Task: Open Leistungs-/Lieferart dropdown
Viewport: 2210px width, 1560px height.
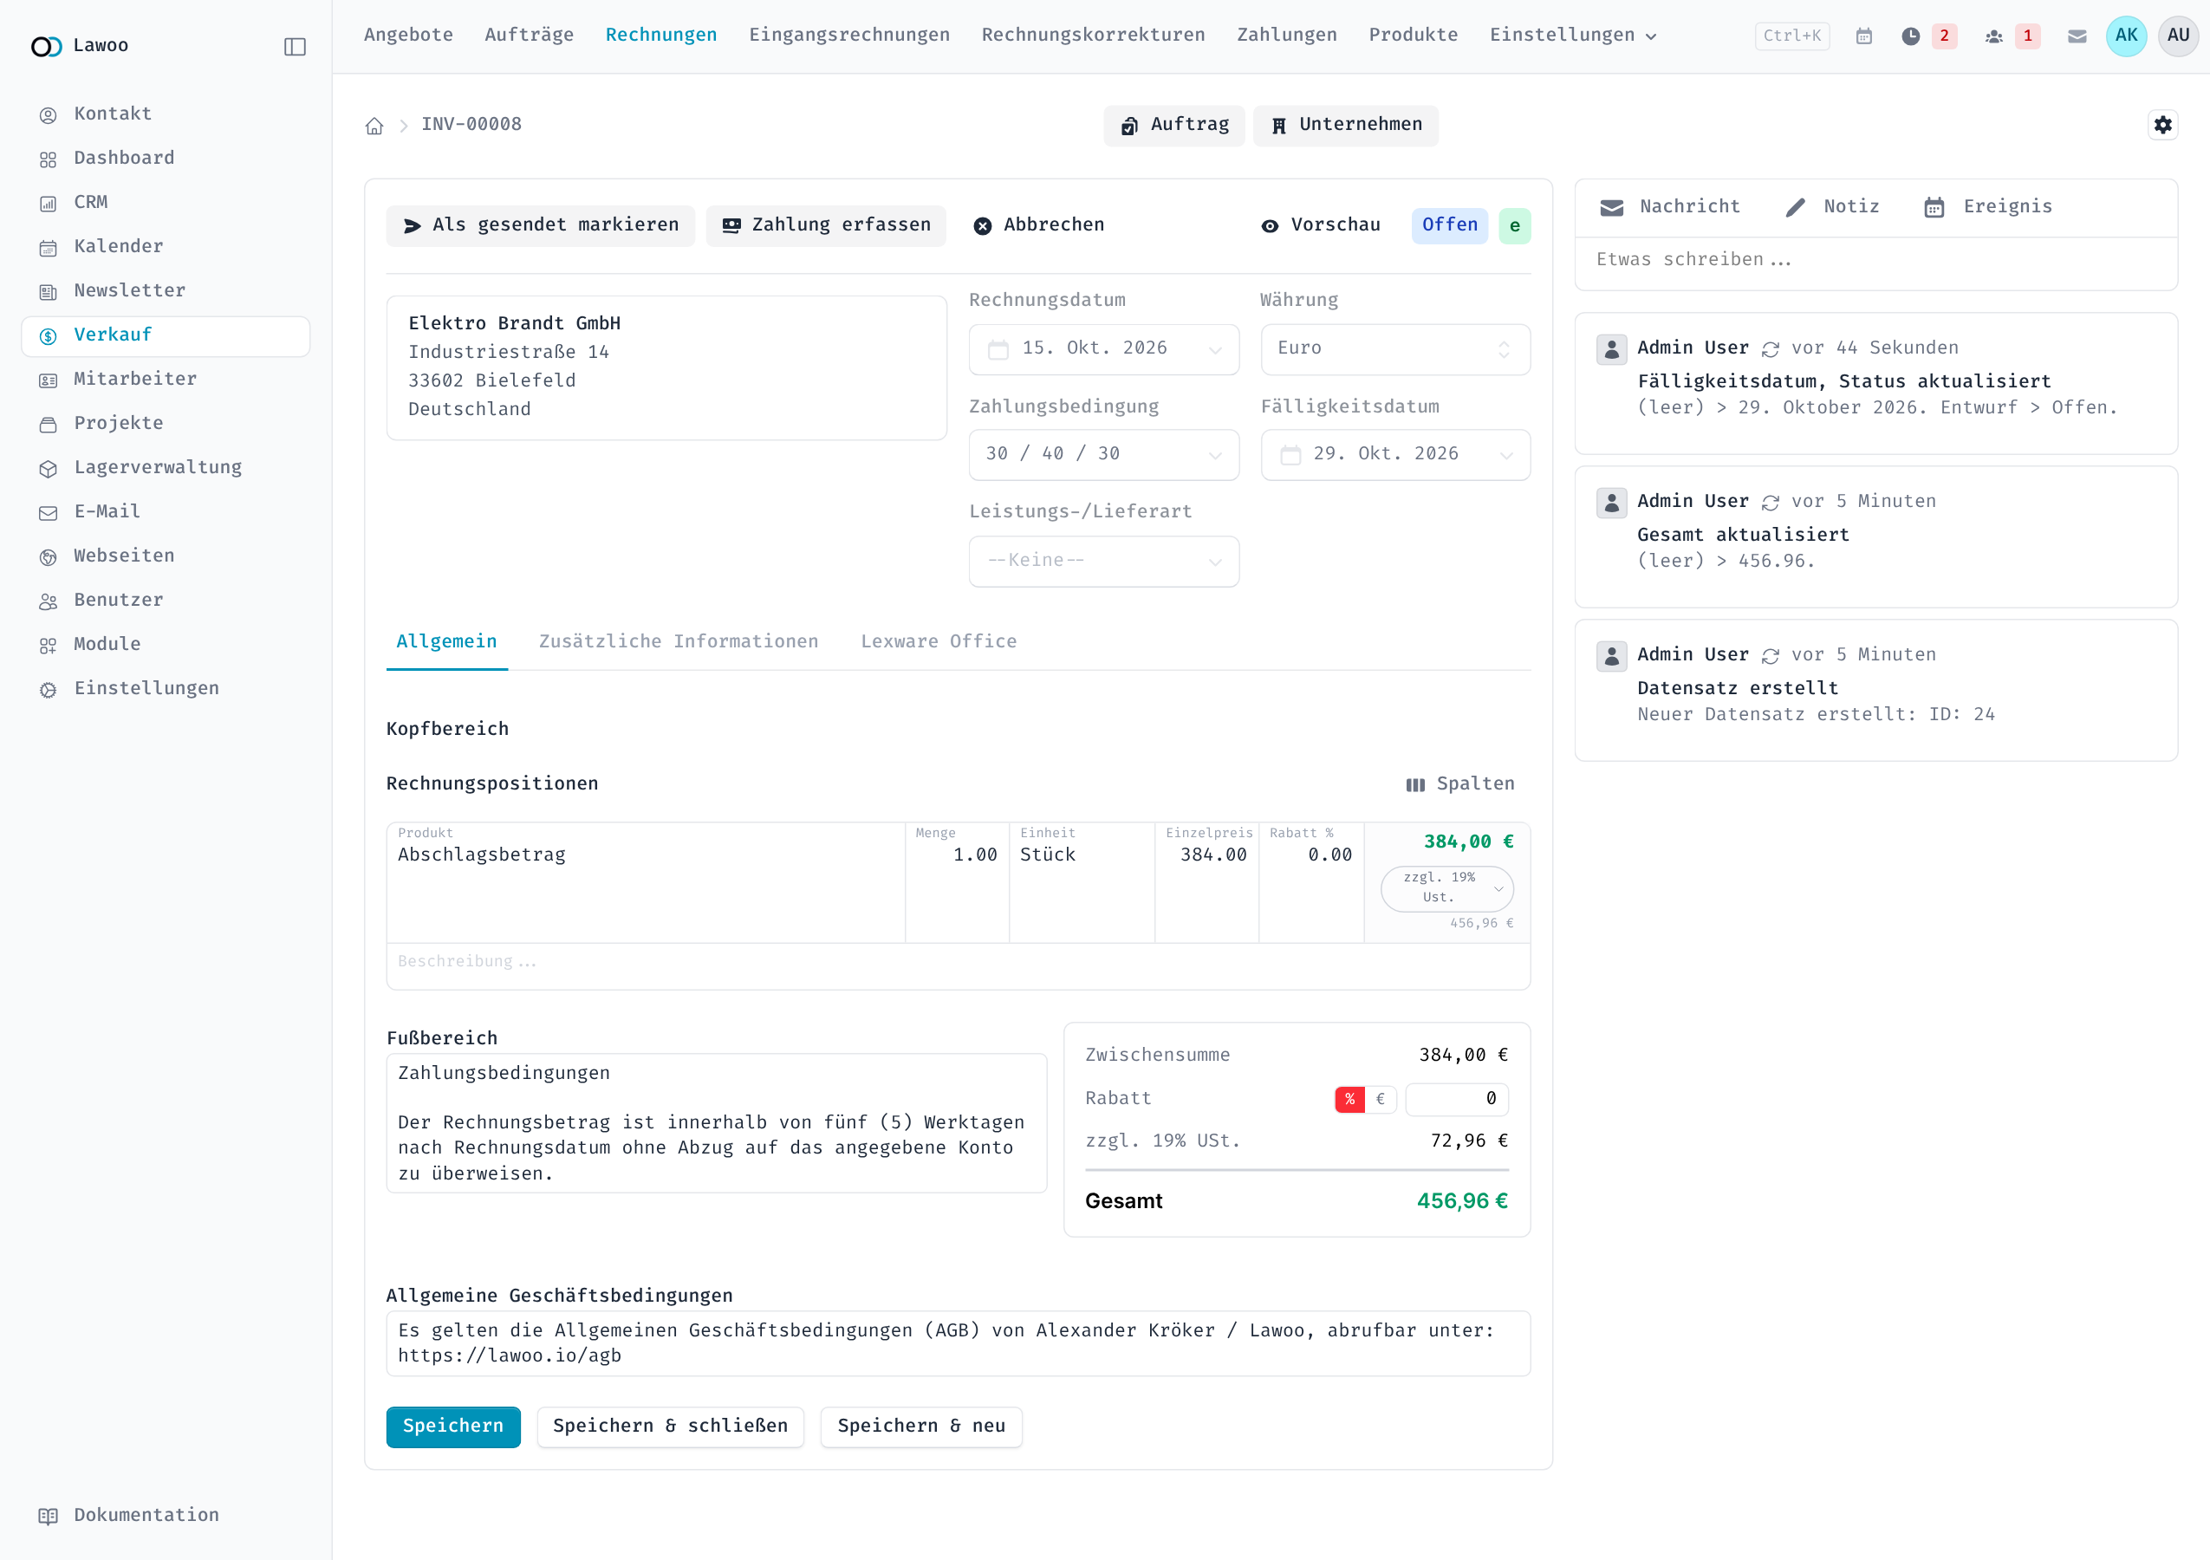Action: [1103, 561]
